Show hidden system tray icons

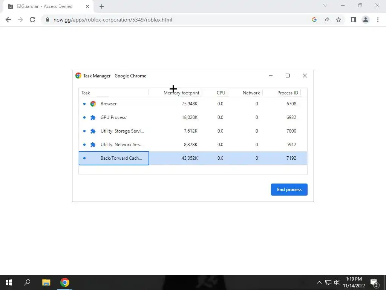coord(319,282)
